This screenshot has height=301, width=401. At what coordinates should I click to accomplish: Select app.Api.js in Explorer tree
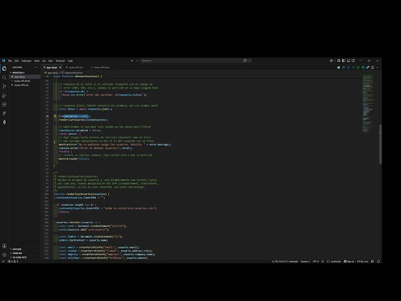[x=25, y=77]
